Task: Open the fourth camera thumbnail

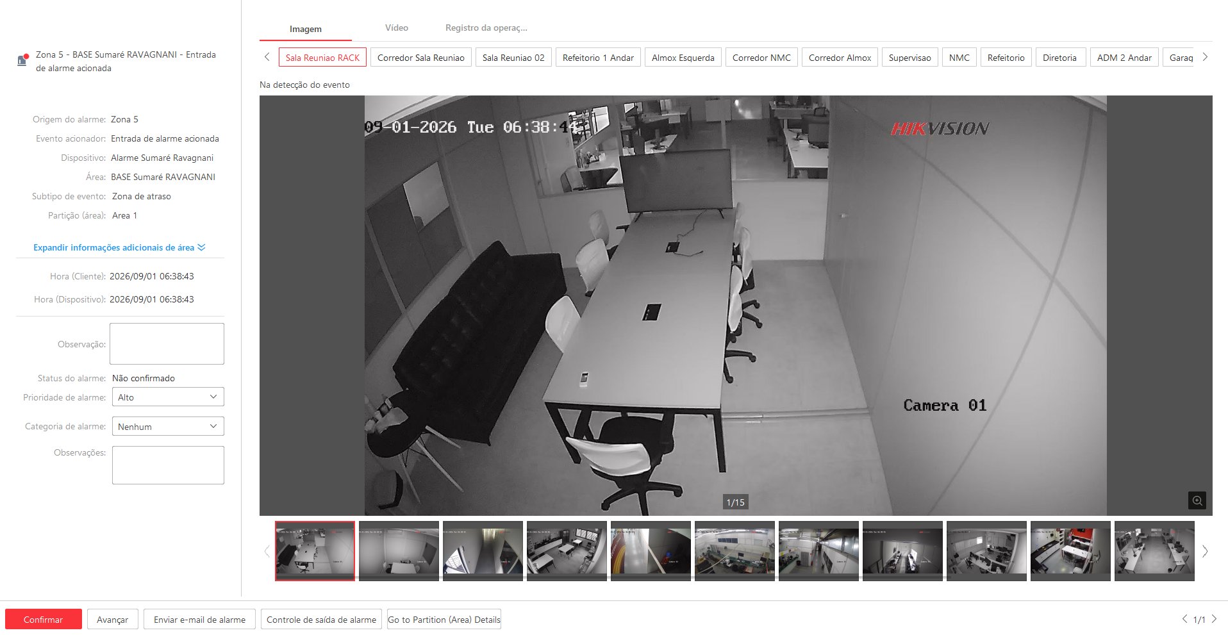Action: (567, 551)
